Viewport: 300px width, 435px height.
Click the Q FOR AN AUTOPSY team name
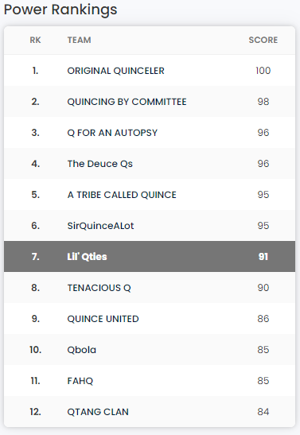(112, 133)
